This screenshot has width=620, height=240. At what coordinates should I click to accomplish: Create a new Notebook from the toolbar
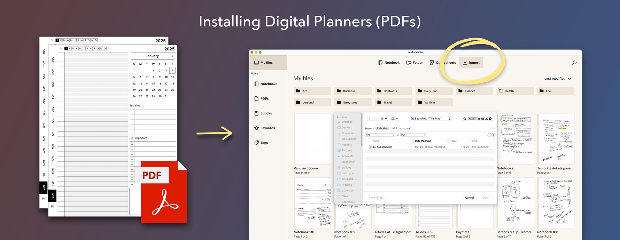pos(389,63)
